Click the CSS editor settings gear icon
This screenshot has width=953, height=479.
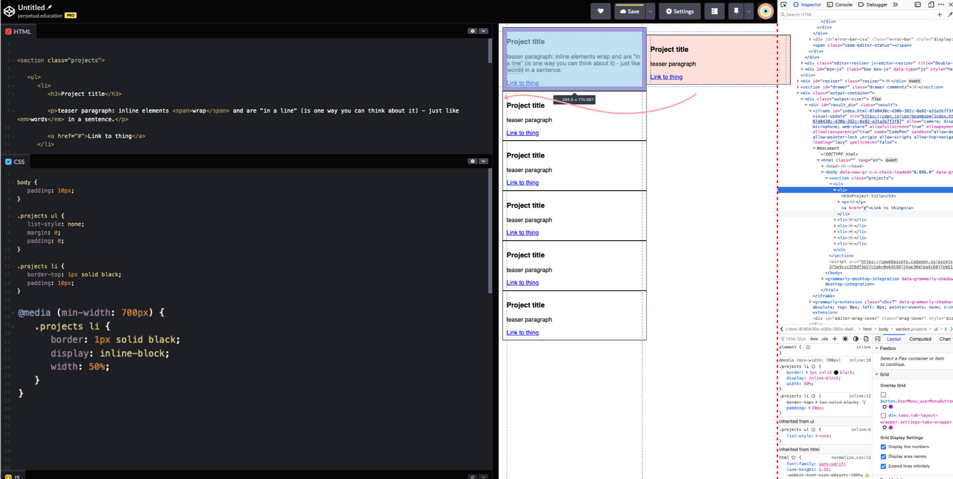[x=472, y=161]
